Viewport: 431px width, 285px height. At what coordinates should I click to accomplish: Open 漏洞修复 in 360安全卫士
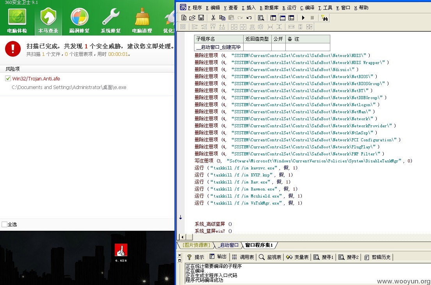[79, 21]
